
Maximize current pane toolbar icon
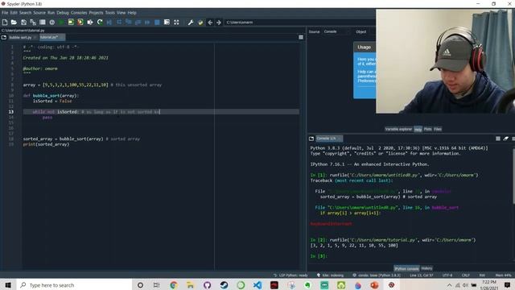tap(167, 22)
